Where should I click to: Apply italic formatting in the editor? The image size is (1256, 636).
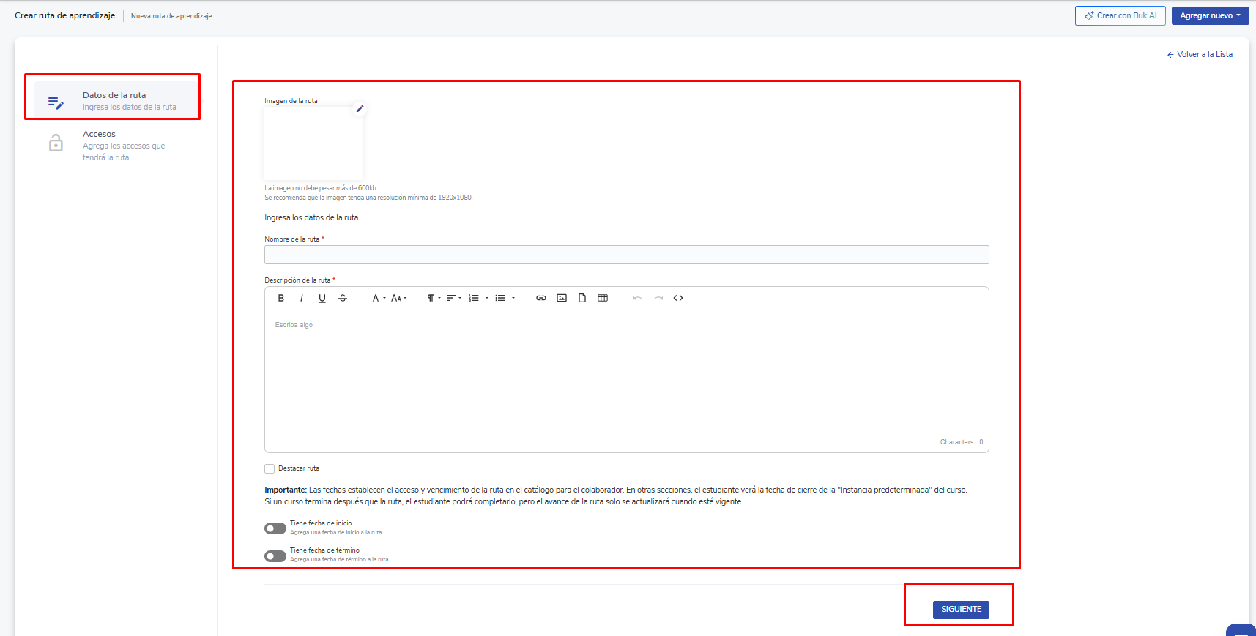(301, 298)
